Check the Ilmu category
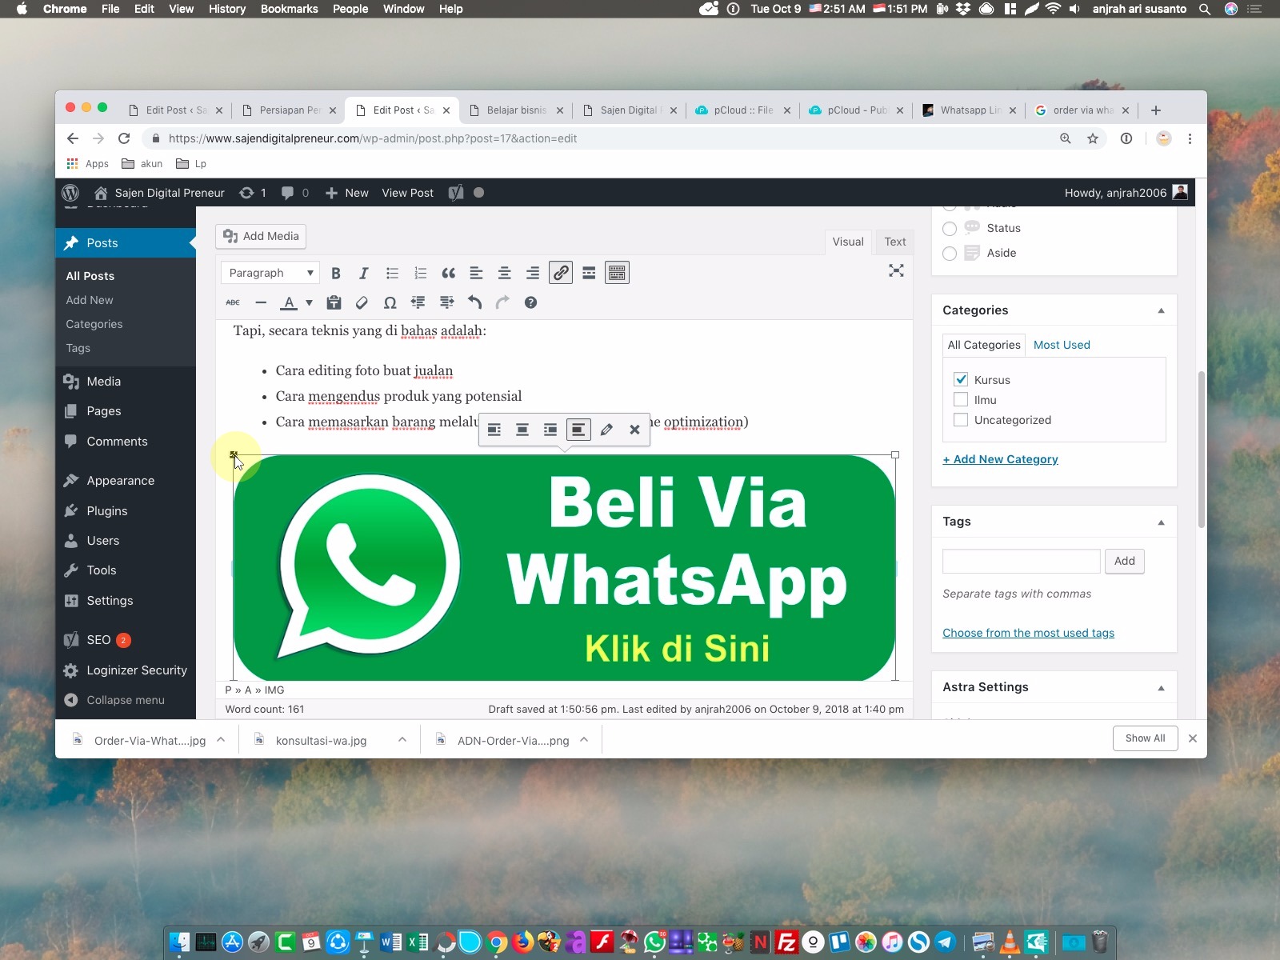 click(961, 399)
